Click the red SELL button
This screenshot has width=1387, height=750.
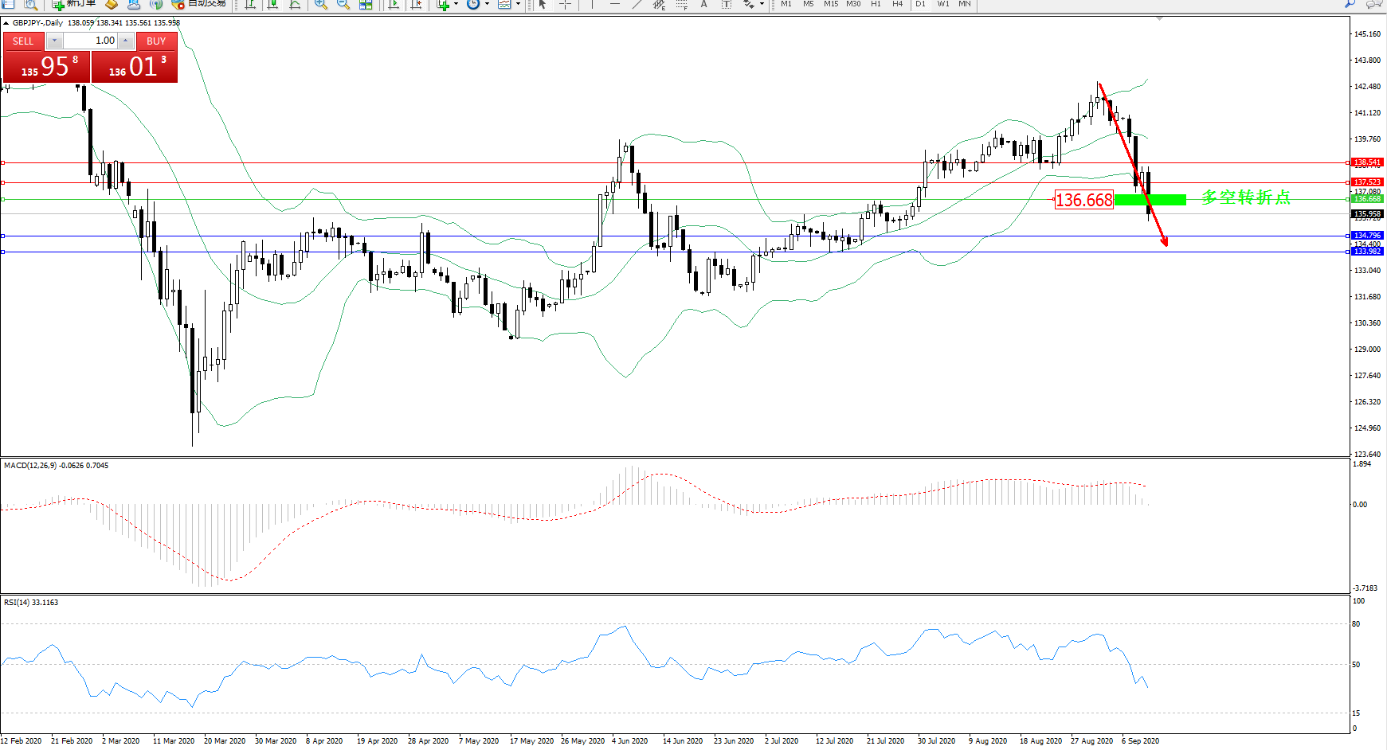23,41
